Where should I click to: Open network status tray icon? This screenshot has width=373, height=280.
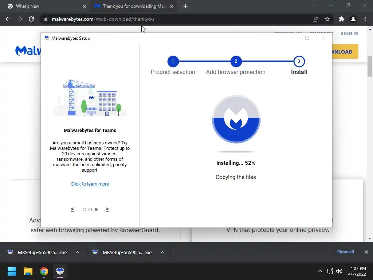click(x=330, y=271)
